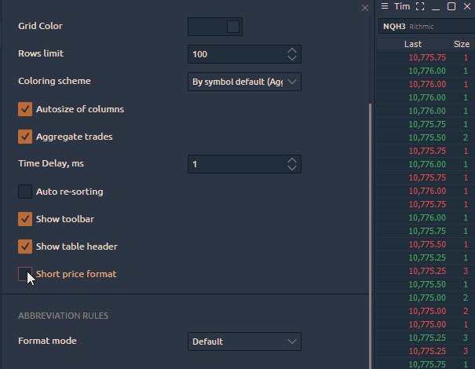Enable Short price format checkbox
This screenshot has width=475, height=369.
click(x=25, y=274)
